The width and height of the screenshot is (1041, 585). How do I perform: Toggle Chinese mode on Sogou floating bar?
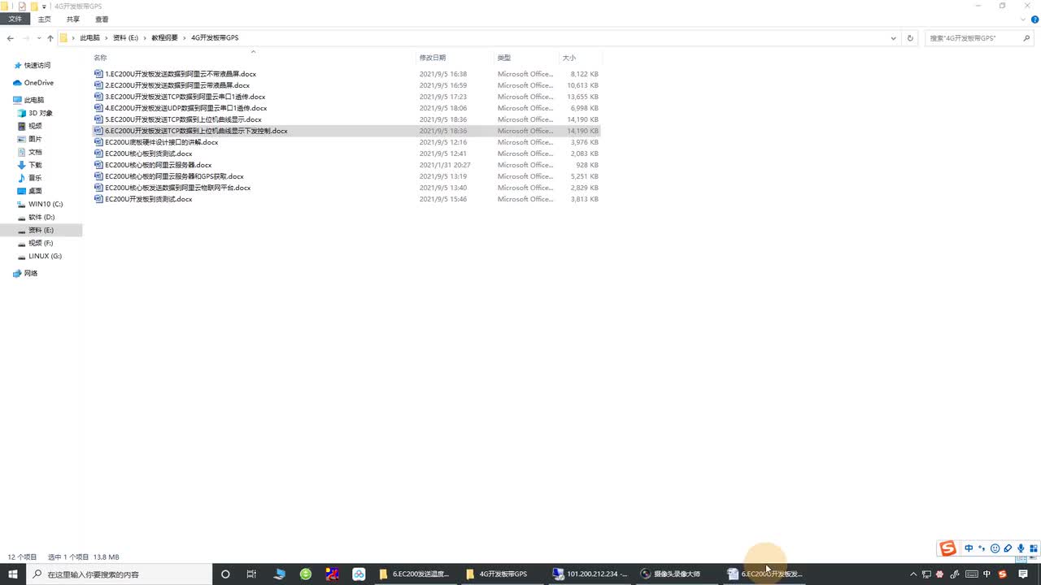tap(969, 549)
